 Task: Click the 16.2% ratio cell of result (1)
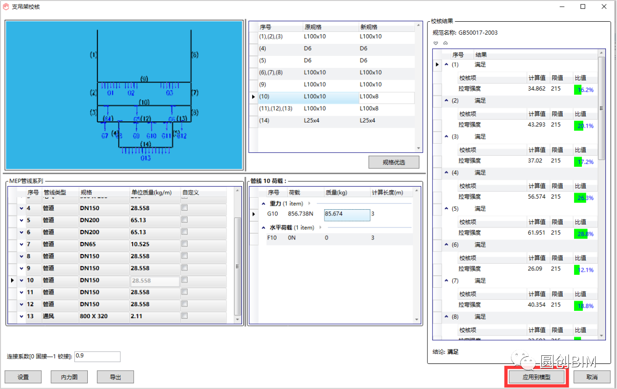[584, 90]
